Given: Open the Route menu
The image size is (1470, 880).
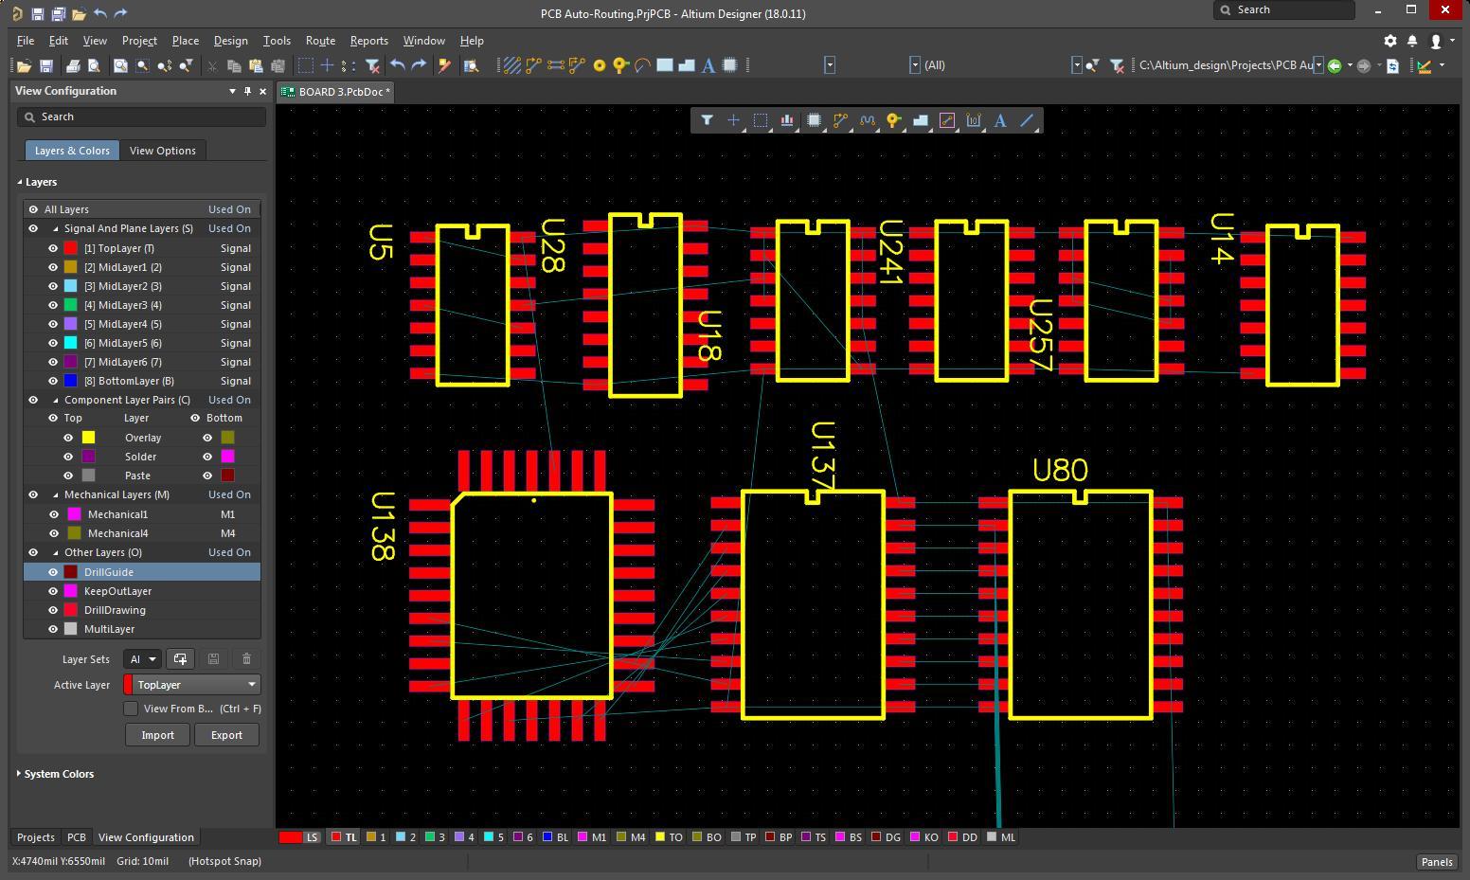Looking at the screenshot, I should pyautogui.click(x=320, y=41).
